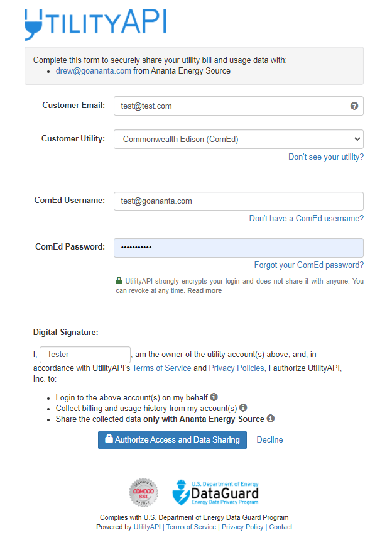
Task: Click the DataGuard Energy Data Privacy logo
Action: (x=215, y=493)
